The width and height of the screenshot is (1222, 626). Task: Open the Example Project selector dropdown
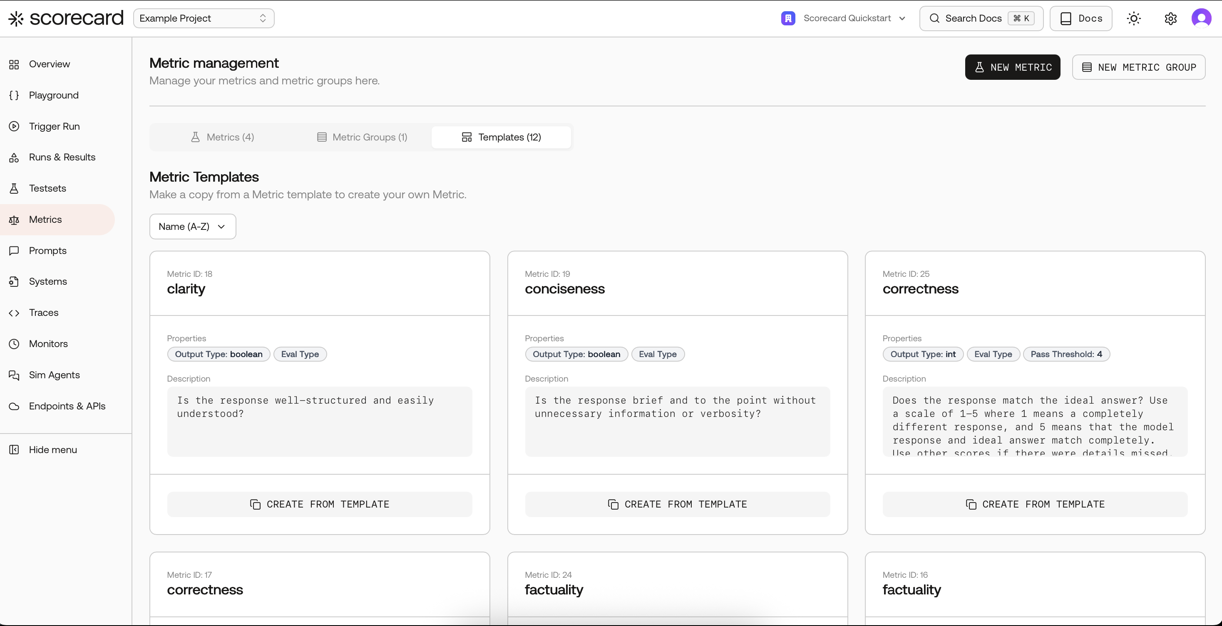[x=204, y=18]
